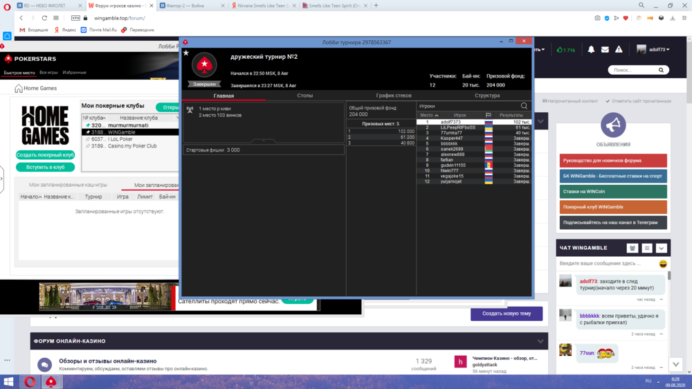Open forum notifications bell icon
The image size is (692, 389).
591,50
